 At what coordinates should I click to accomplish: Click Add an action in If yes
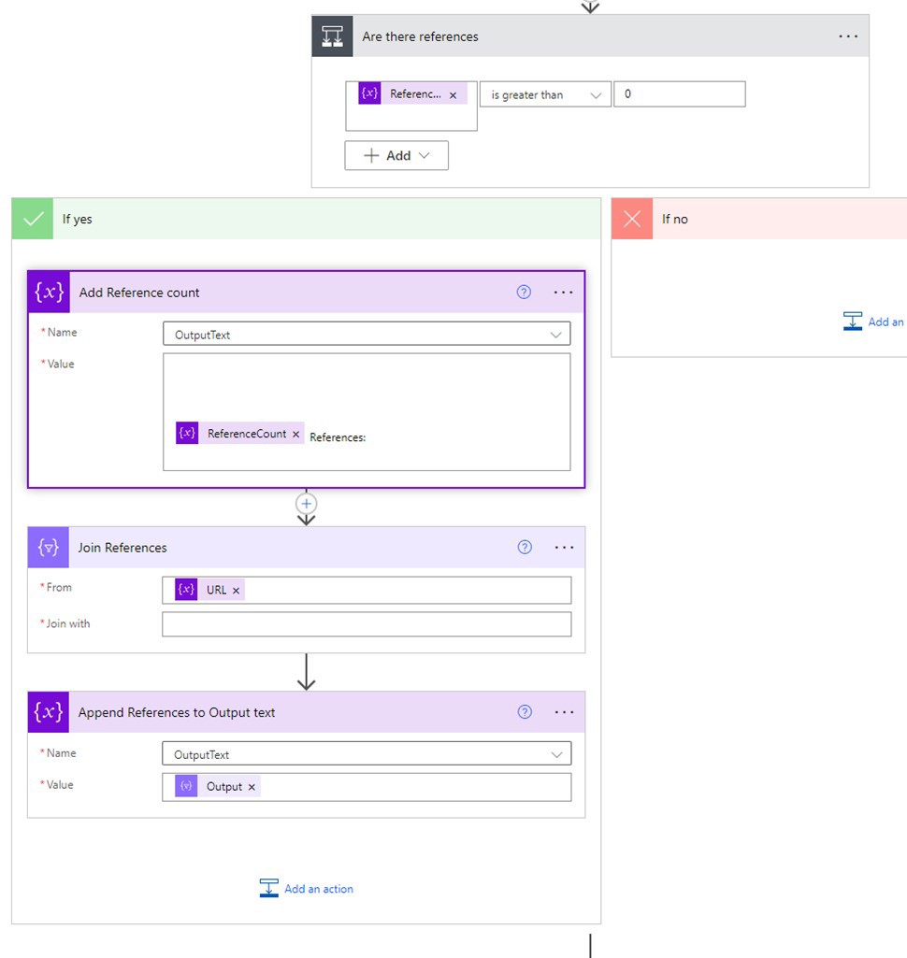(307, 889)
